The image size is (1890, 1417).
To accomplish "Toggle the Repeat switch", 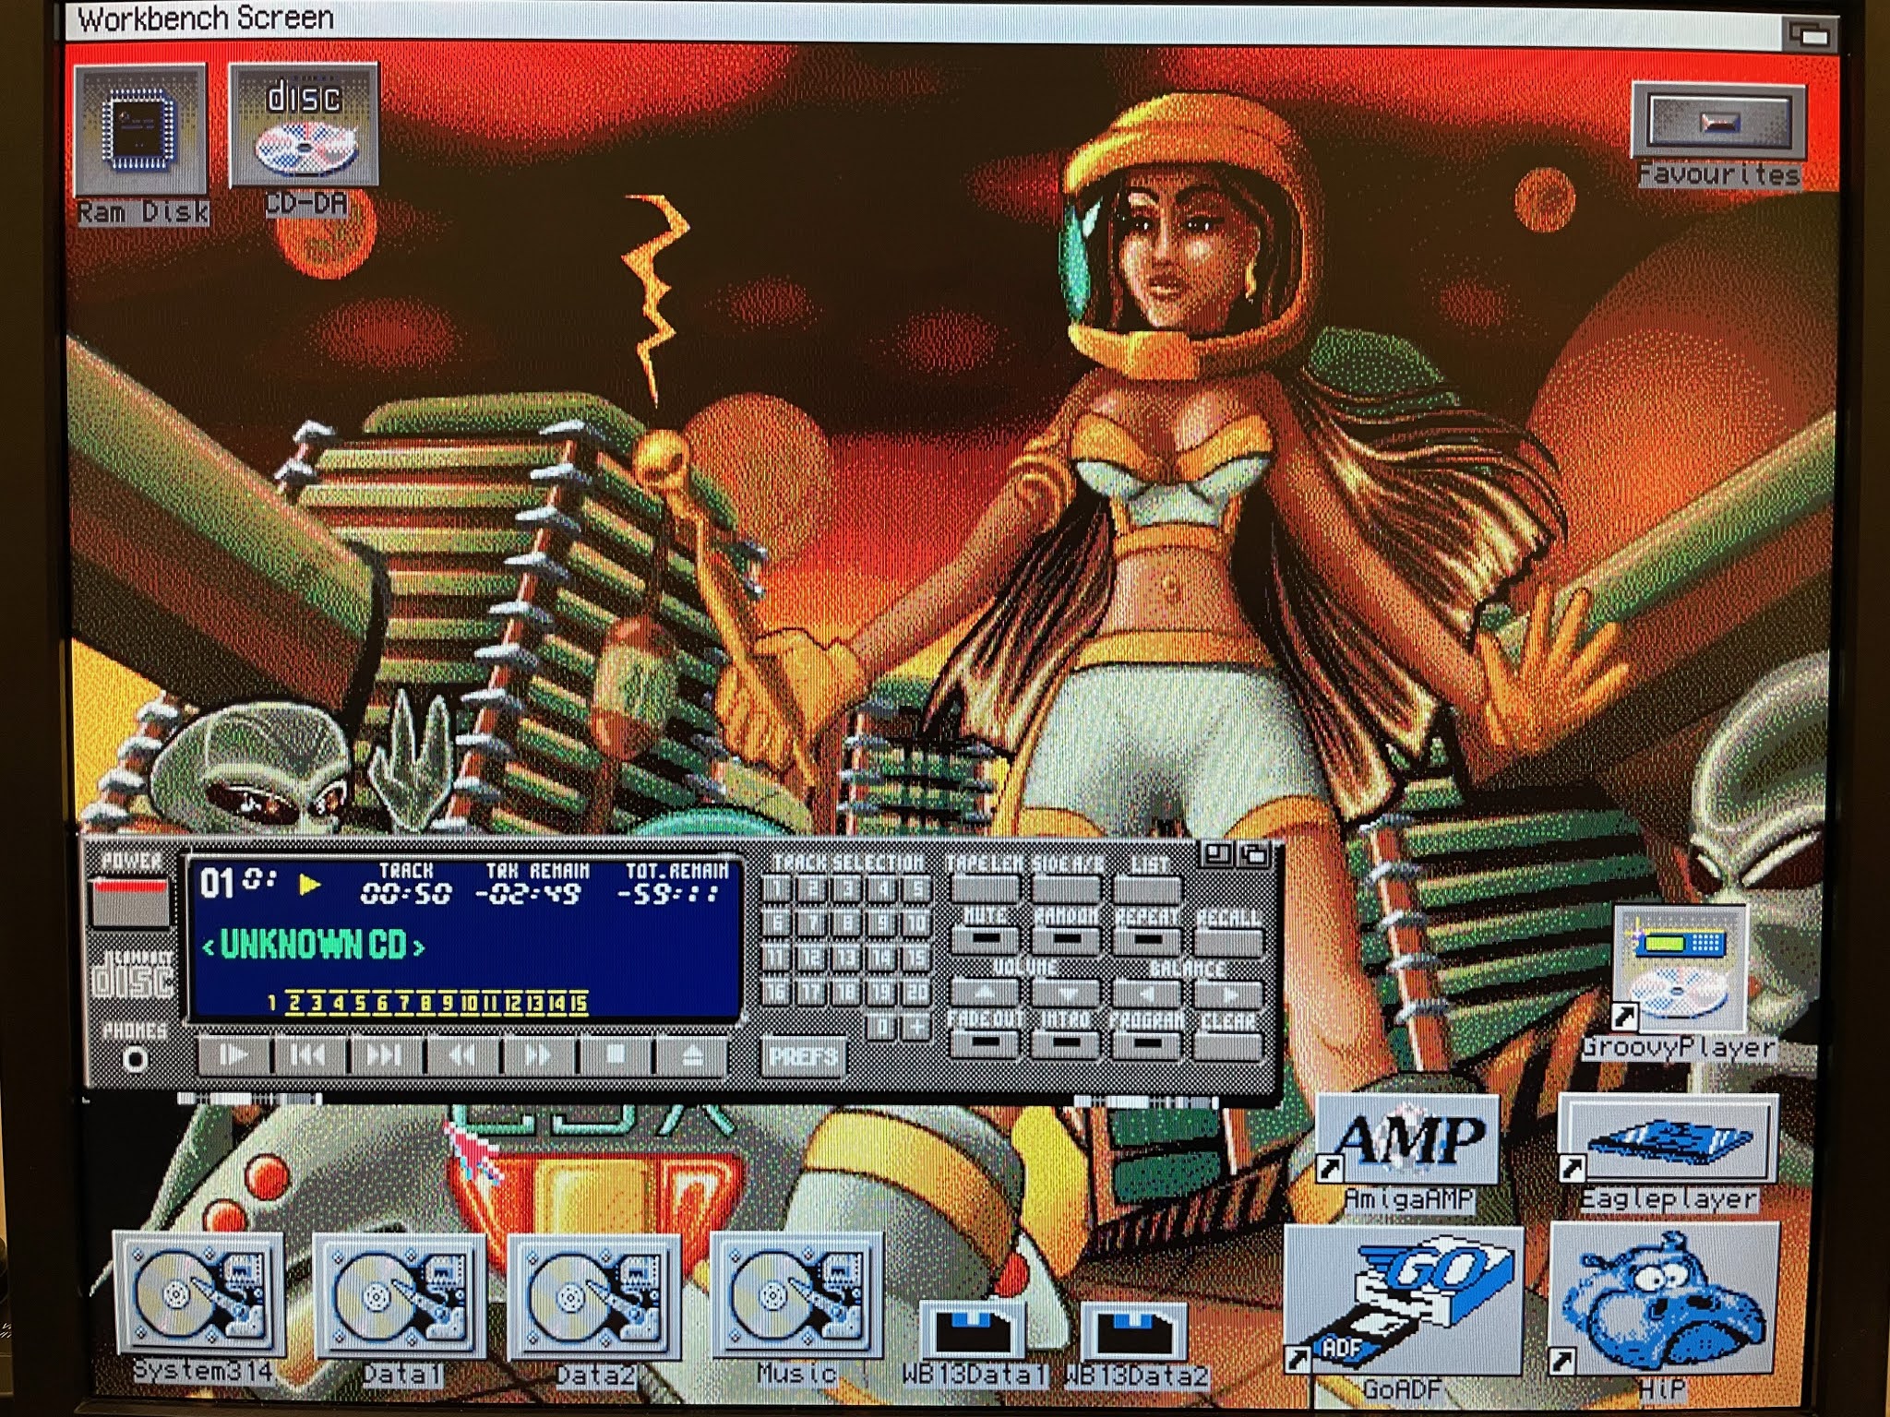I will click(1146, 940).
